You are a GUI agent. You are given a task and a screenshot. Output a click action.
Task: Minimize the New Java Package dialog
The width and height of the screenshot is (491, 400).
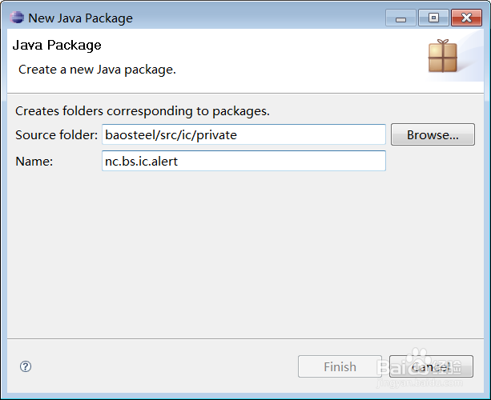[400, 18]
